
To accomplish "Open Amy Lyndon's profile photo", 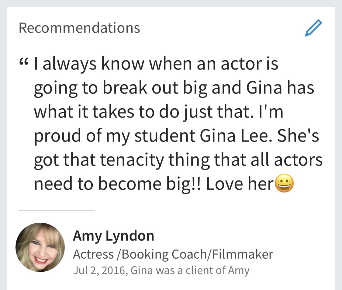I will click(x=40, y=247).
